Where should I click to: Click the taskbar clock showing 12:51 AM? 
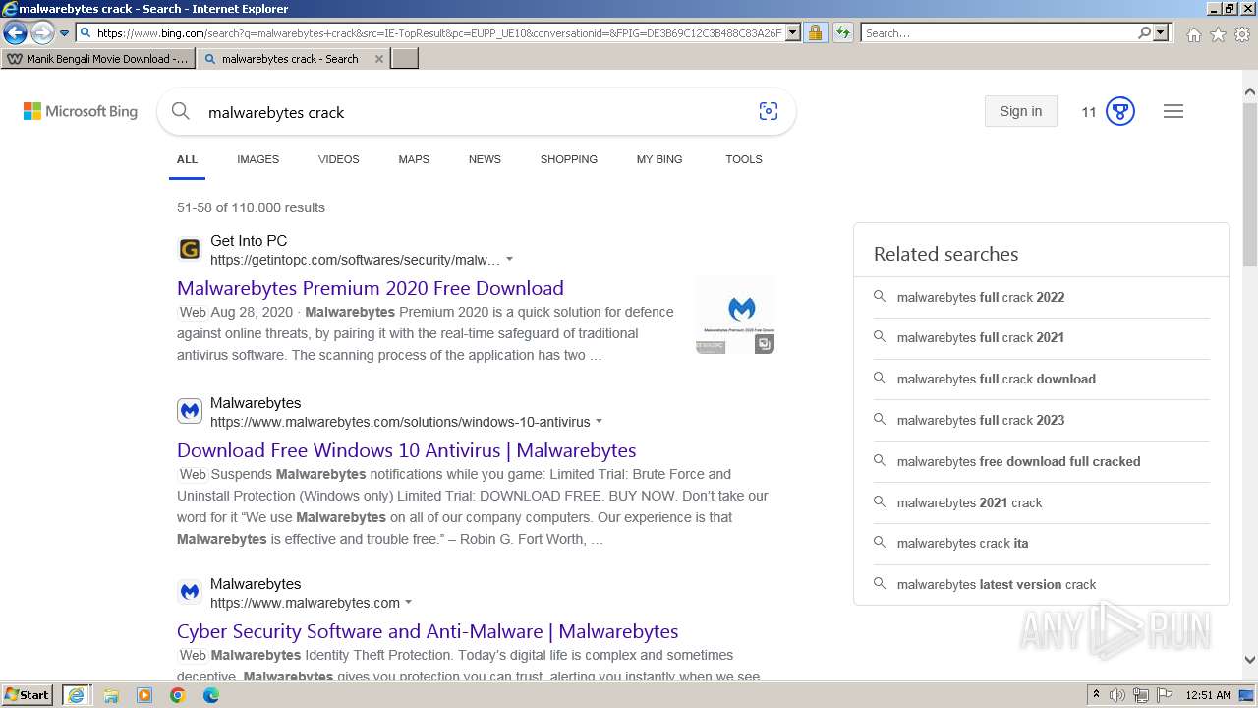click(x=1208, y=695)
